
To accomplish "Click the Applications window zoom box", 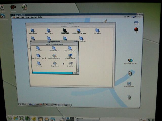I will point(75,42).
